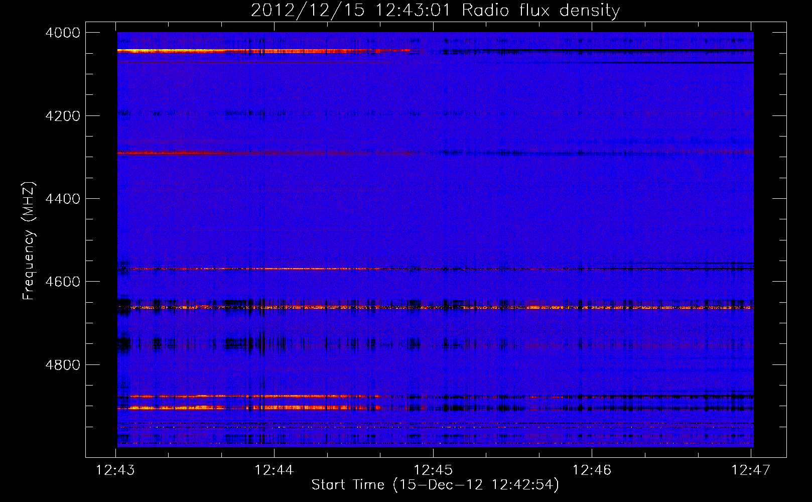The width and height of the screenshot is (812, 502).
Task: Click the '12:45' time axis label
Action: point(433,470)
